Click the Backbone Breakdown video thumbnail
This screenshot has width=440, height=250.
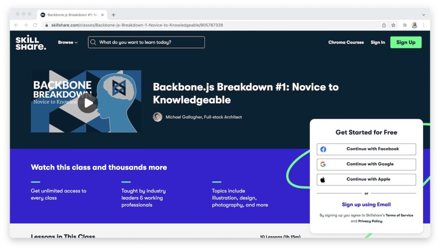(86, 101)
